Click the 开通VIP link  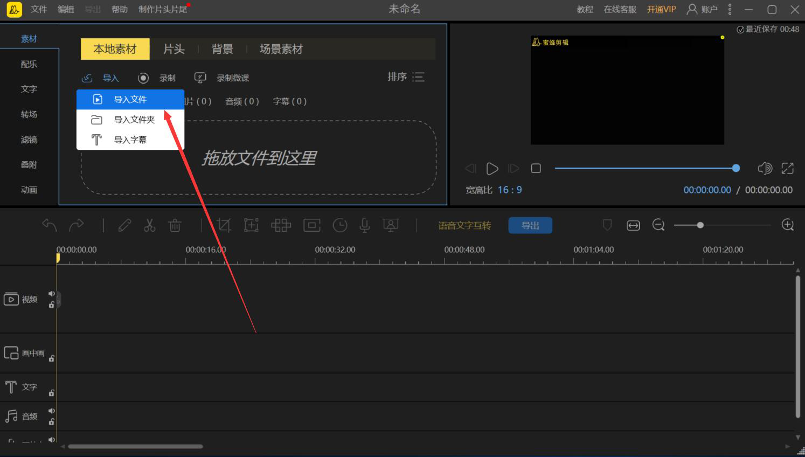pos(661,9)
